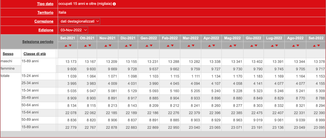Sort Ago-2022 column descending with down arrow
Viewport: 326px width, 138px height.
(x=298, y=46)
